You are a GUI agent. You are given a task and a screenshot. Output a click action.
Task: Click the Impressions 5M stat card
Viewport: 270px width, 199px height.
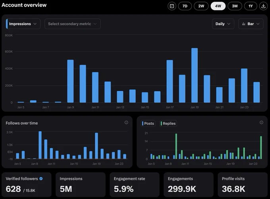click(81, 185)
